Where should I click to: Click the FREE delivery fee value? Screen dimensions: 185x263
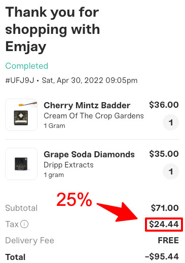168,240
